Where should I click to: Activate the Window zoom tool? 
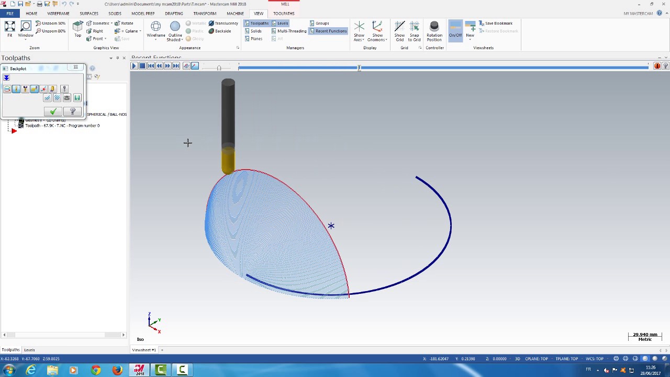click(x=26, y=29)
